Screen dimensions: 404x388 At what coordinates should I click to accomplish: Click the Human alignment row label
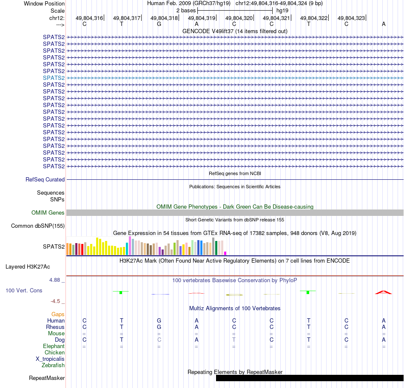click(x=56, y=320)
